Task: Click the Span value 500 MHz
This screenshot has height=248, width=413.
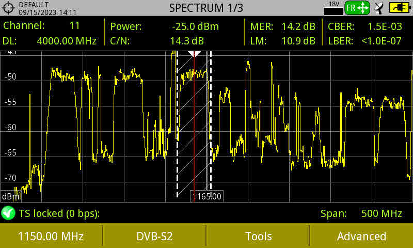Action: point(382,213)
